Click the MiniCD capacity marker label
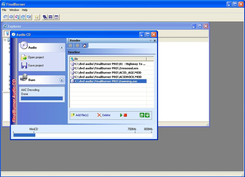This screenshot has width=245, height=177. (x=34, y=129)
